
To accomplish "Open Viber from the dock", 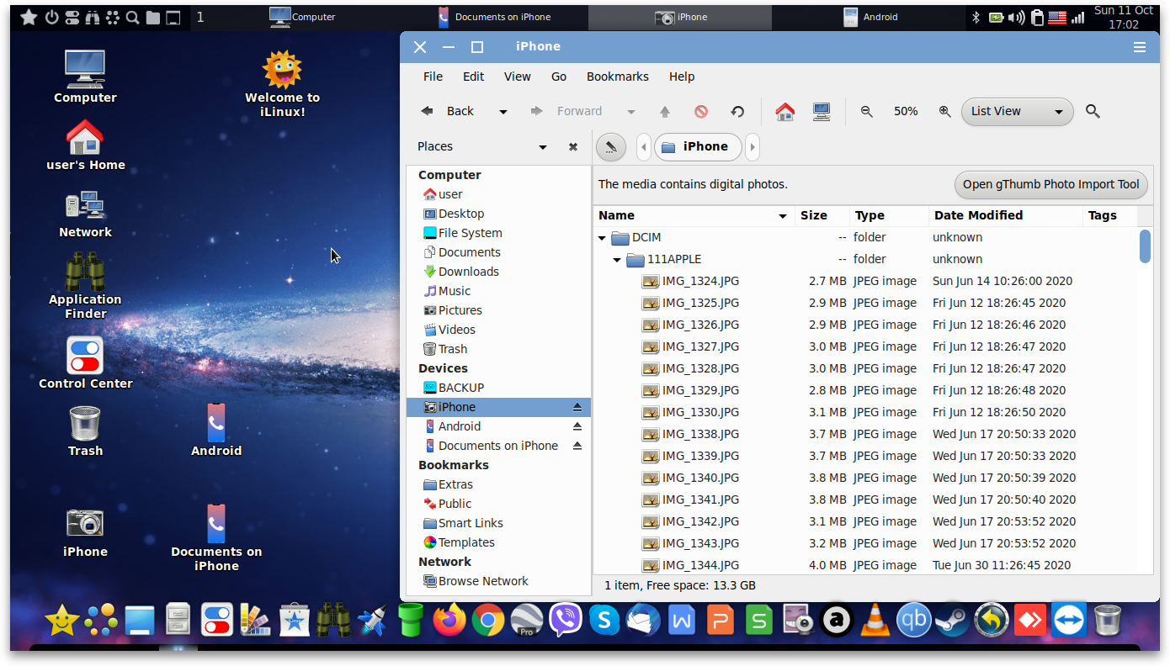I will (x=566, y=621).
